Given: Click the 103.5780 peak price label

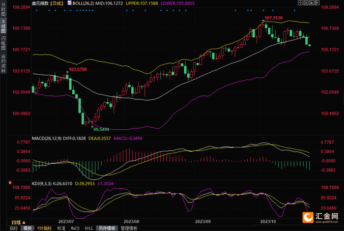Looking at the screenshot, I should [78, 69].
